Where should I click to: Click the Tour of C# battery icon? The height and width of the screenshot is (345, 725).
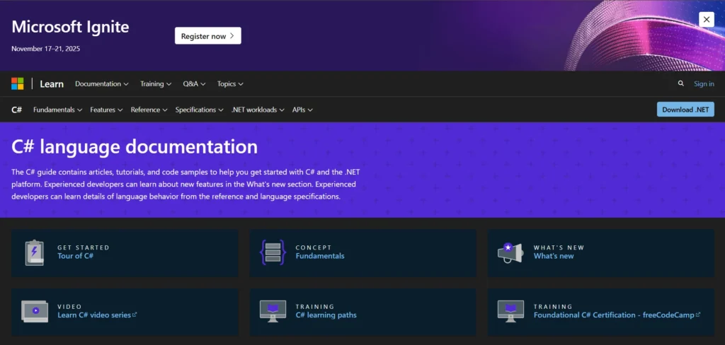(35, 252)
